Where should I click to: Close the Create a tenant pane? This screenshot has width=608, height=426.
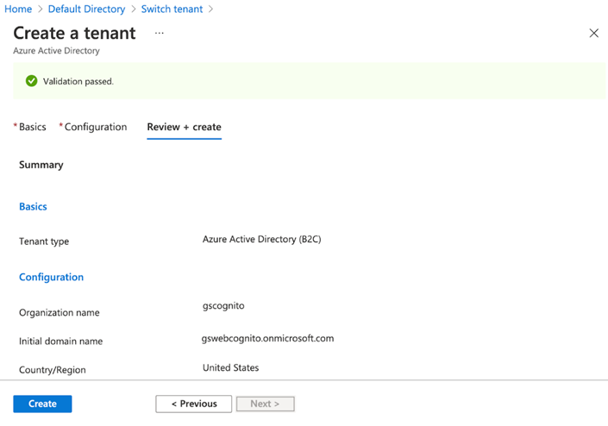[593, 34]
